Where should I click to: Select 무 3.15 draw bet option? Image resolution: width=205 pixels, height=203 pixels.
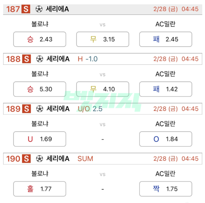pos(103,39)
